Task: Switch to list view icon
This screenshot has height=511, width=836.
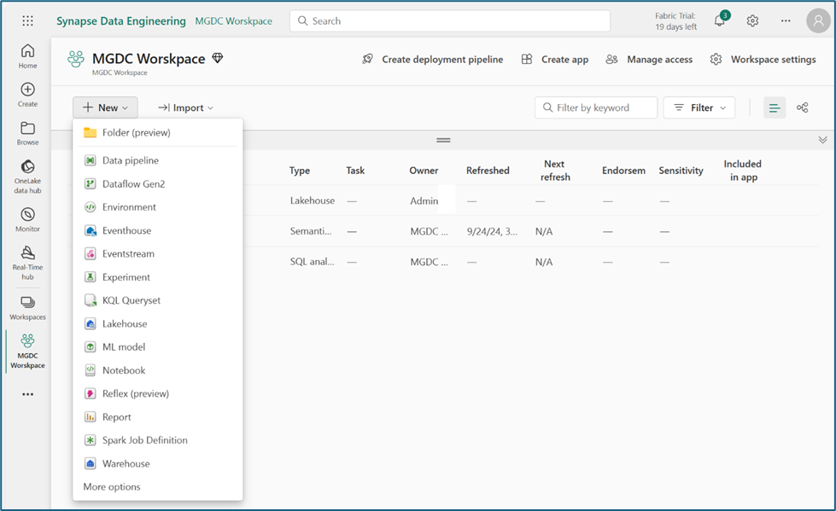Action: coord(775,107)
